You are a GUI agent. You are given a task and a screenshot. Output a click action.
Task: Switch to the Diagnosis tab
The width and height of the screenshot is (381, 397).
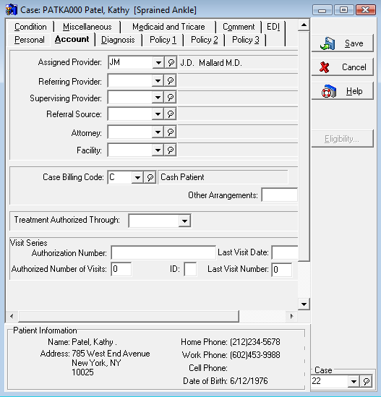[118, 40]
